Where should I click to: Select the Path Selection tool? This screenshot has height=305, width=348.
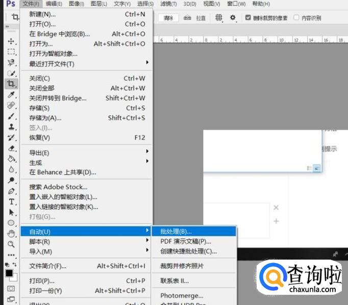11,212
